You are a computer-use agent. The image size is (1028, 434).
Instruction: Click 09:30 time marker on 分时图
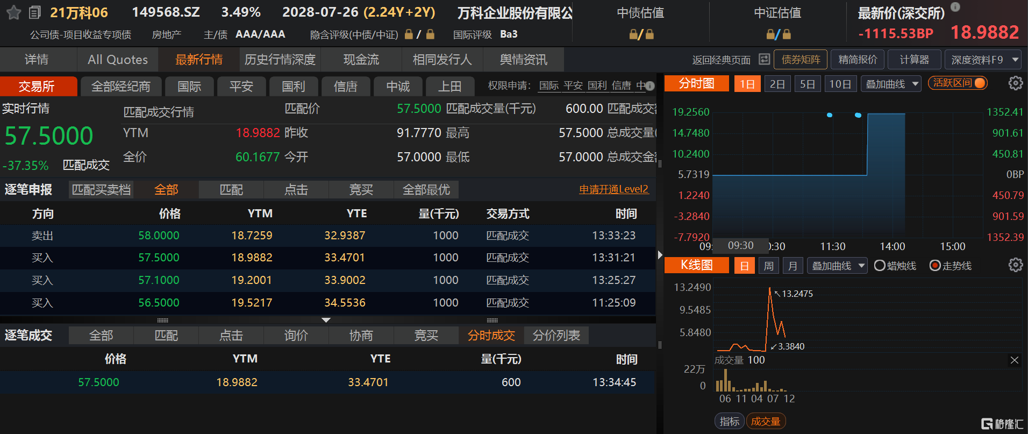coord(740,245)
